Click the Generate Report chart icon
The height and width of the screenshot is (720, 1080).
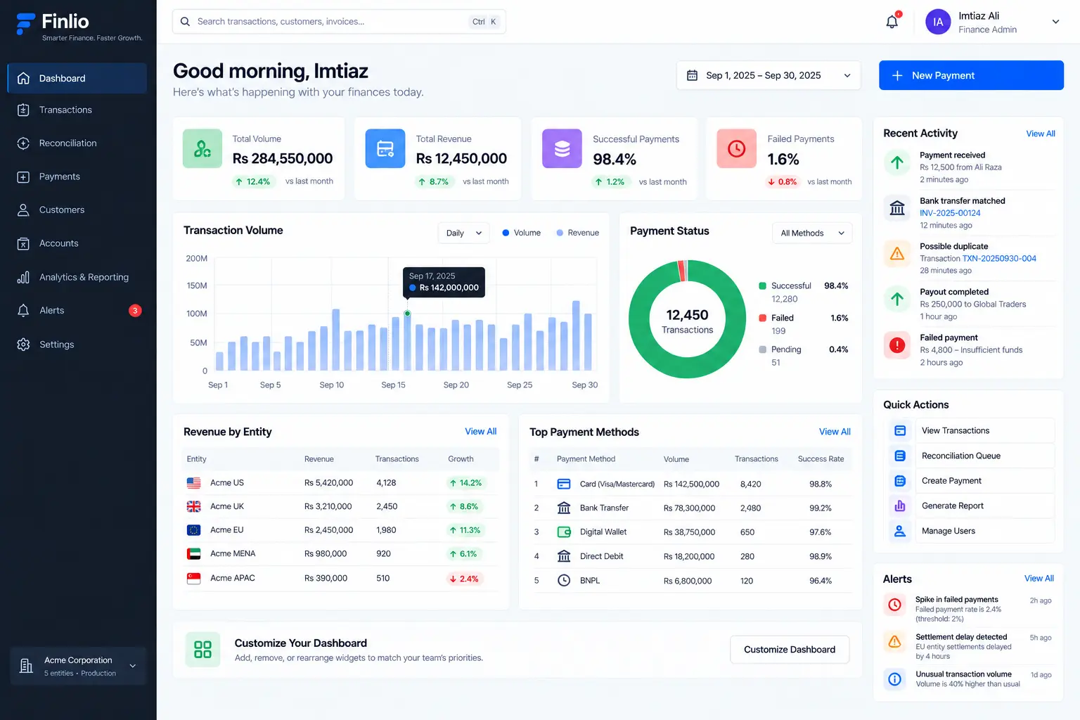(x=900, y=506)
